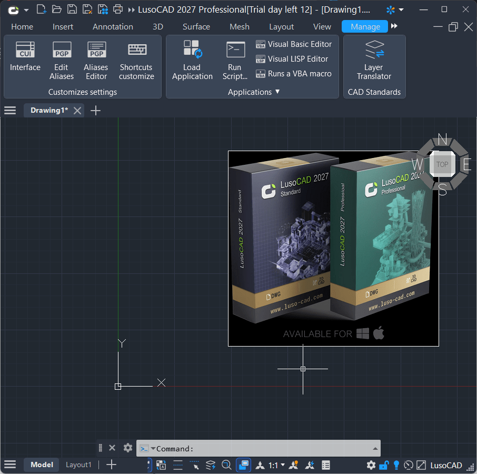Toggle the quick properties layers-lightning icon
Screen dimensions: 477x474
tap(211, 465)
